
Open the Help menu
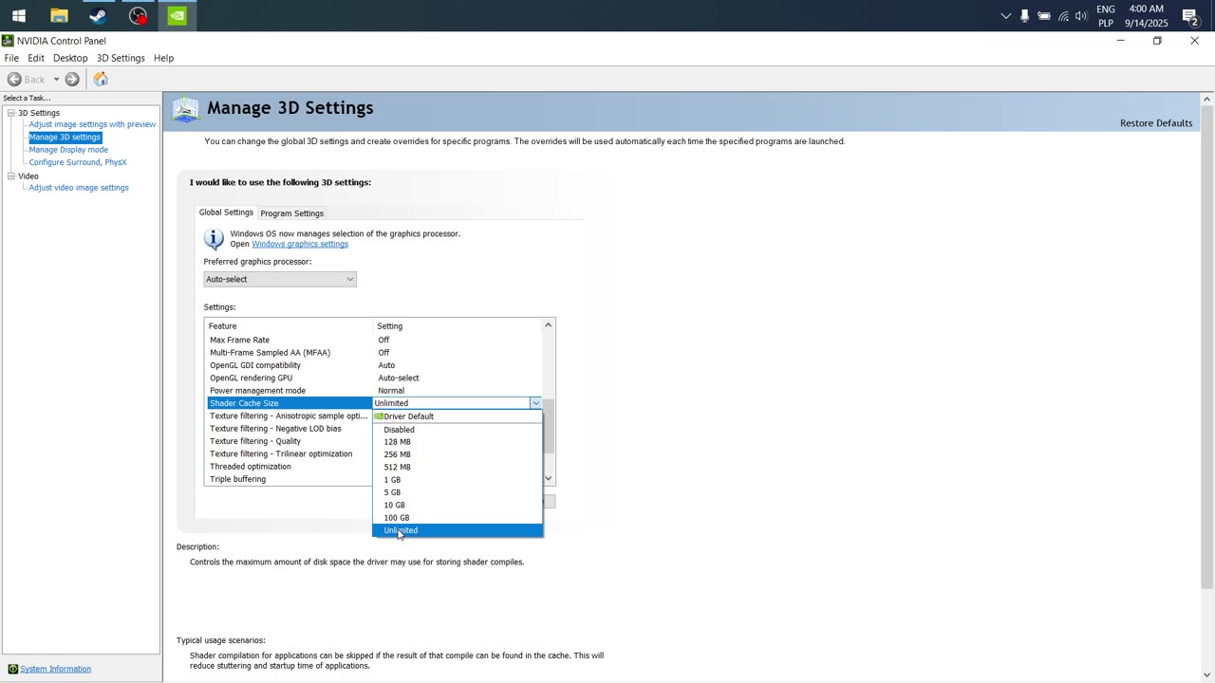tap(163, 58)
